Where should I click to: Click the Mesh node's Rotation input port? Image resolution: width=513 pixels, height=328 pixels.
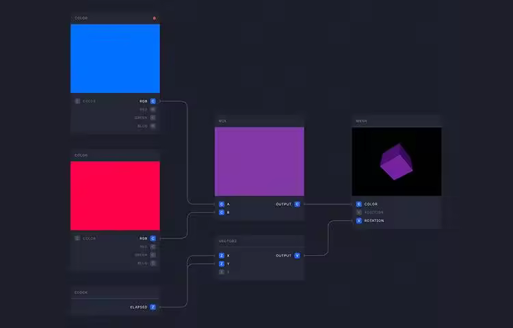tap(359, 221)
